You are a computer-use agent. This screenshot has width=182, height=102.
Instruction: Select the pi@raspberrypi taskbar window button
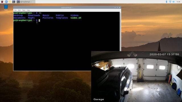tap(26, 2)
